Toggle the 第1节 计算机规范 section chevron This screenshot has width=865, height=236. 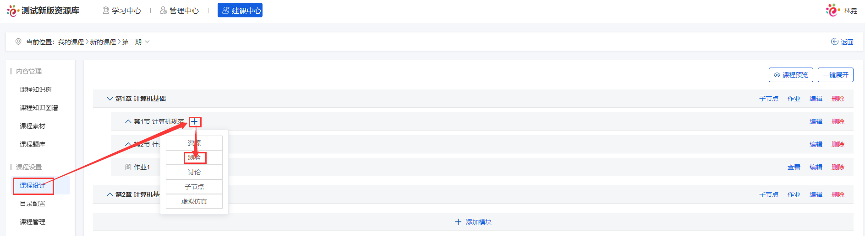pos(128,121)
